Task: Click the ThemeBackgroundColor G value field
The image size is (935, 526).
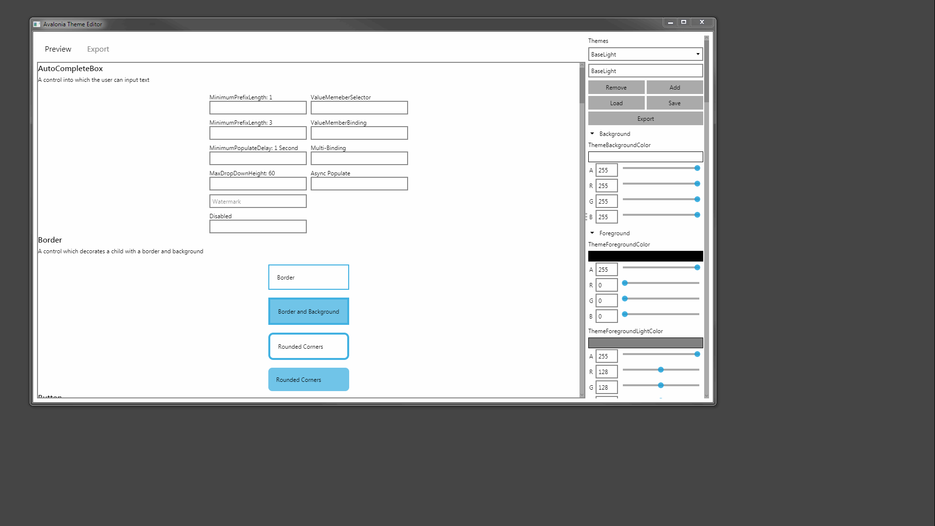Action: click(x=607, y=202)
